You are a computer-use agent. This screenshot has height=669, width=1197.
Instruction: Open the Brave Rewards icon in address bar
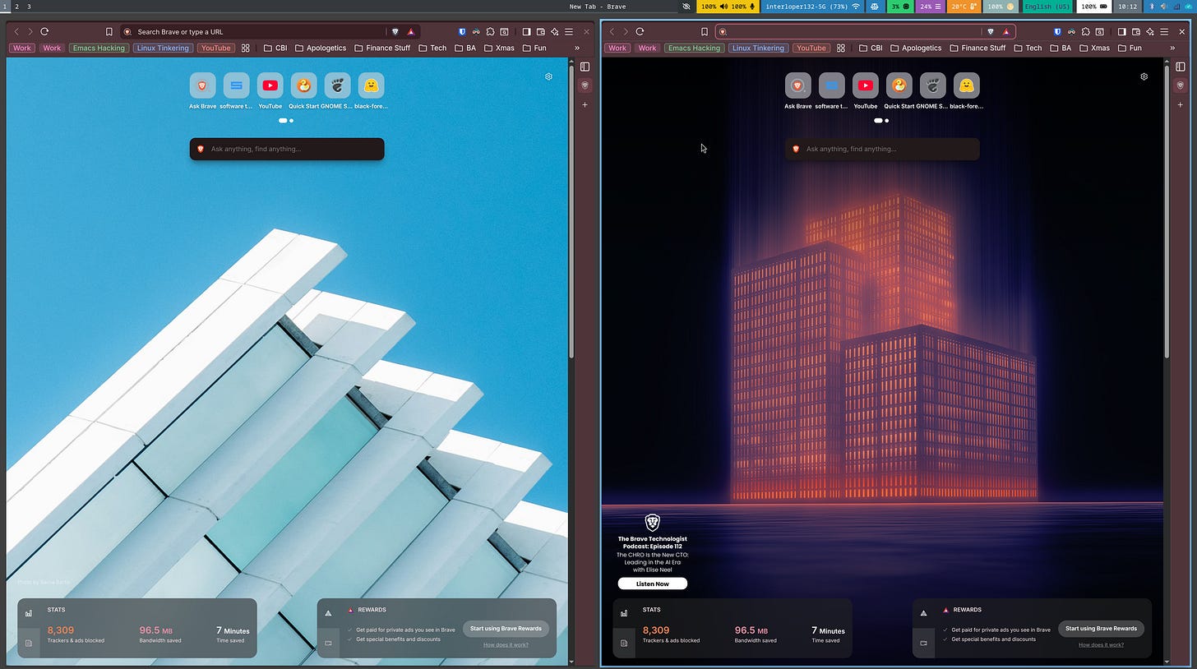[x=411, y=31]
